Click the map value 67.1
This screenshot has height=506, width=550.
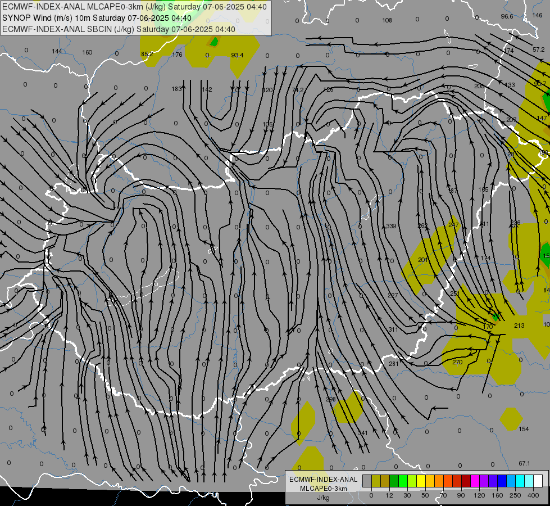coord(524,463)
